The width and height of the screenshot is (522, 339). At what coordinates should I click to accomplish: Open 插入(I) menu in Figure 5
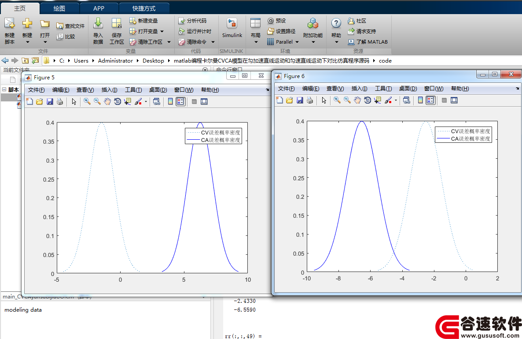pos(109,90)
